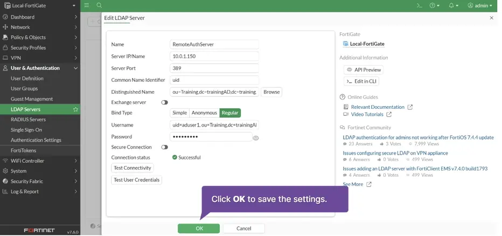Open the LDAP authentication for admins community post
Screen dimensions: 502x236
click(418, 137)
